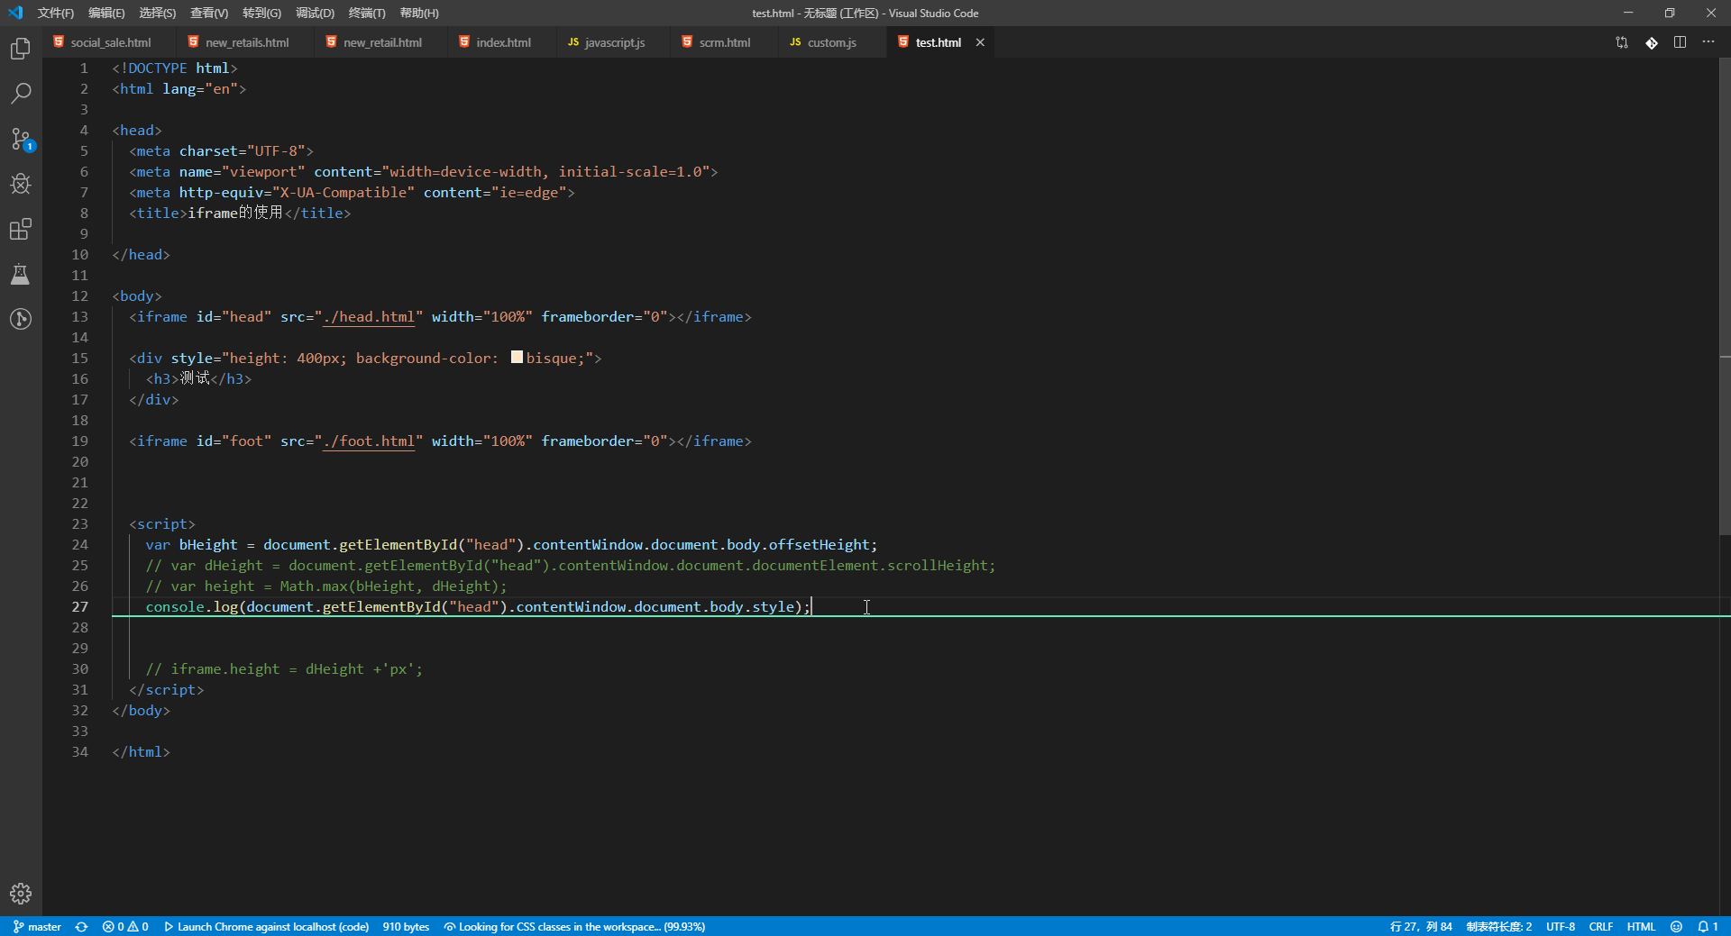Click the Math.max comment on line 26

coord(326,586)
